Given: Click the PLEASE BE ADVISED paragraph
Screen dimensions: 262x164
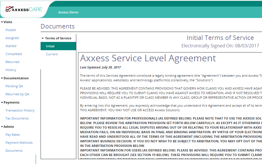Looking at the screenshot, I should (171, 93).
